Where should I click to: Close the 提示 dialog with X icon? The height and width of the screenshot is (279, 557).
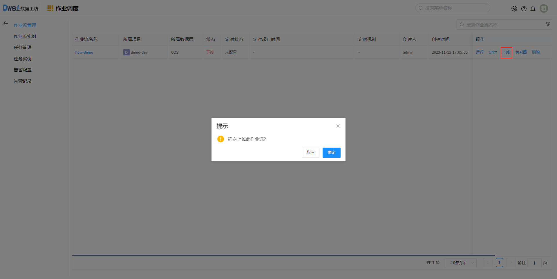338,126
